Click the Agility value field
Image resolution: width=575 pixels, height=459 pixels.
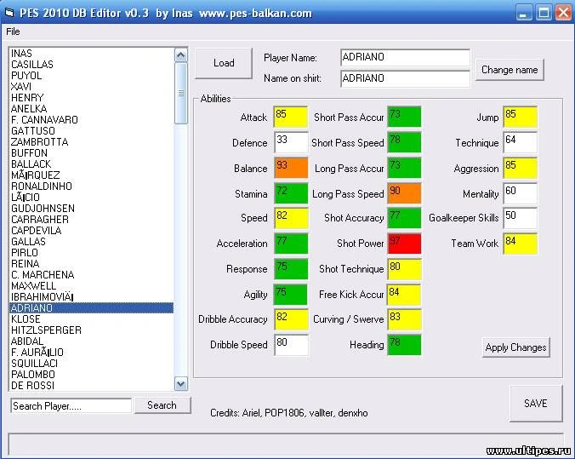tap(290, 295)
